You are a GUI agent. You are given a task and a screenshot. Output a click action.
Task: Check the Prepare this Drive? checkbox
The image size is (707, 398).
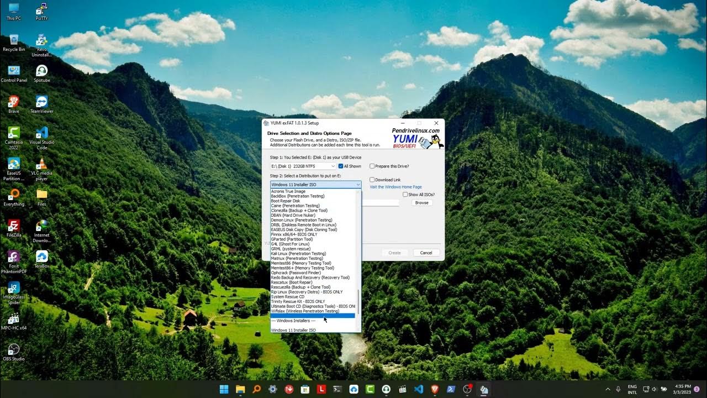coord(372,166)
